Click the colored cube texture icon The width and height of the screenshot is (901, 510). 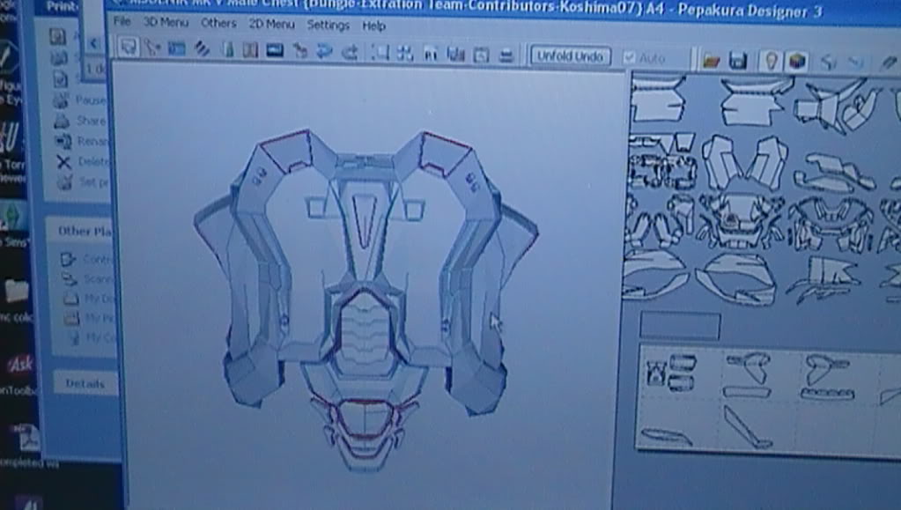tap(796, 61)
